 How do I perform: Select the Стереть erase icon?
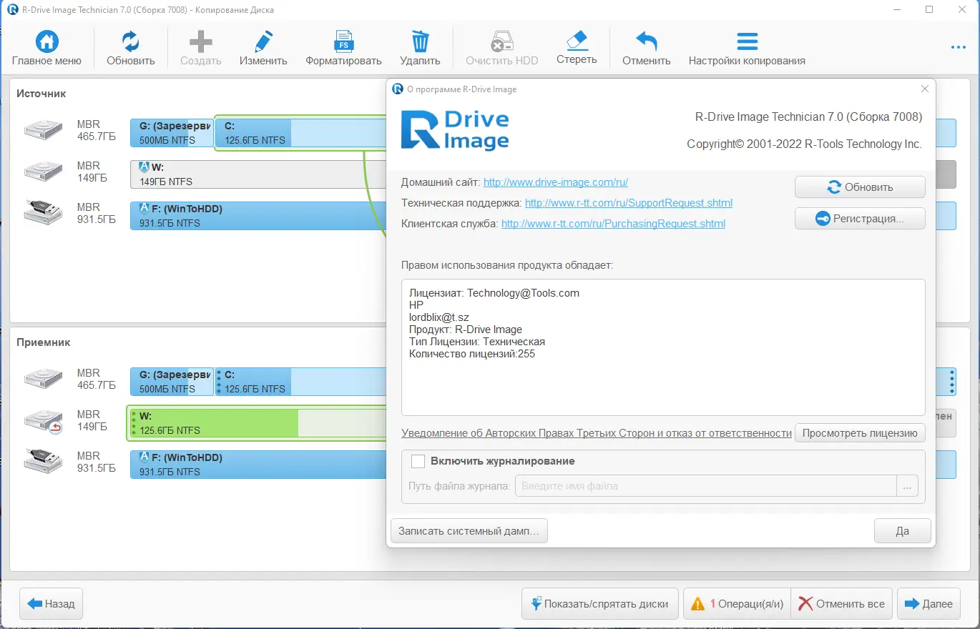(577, 41)
